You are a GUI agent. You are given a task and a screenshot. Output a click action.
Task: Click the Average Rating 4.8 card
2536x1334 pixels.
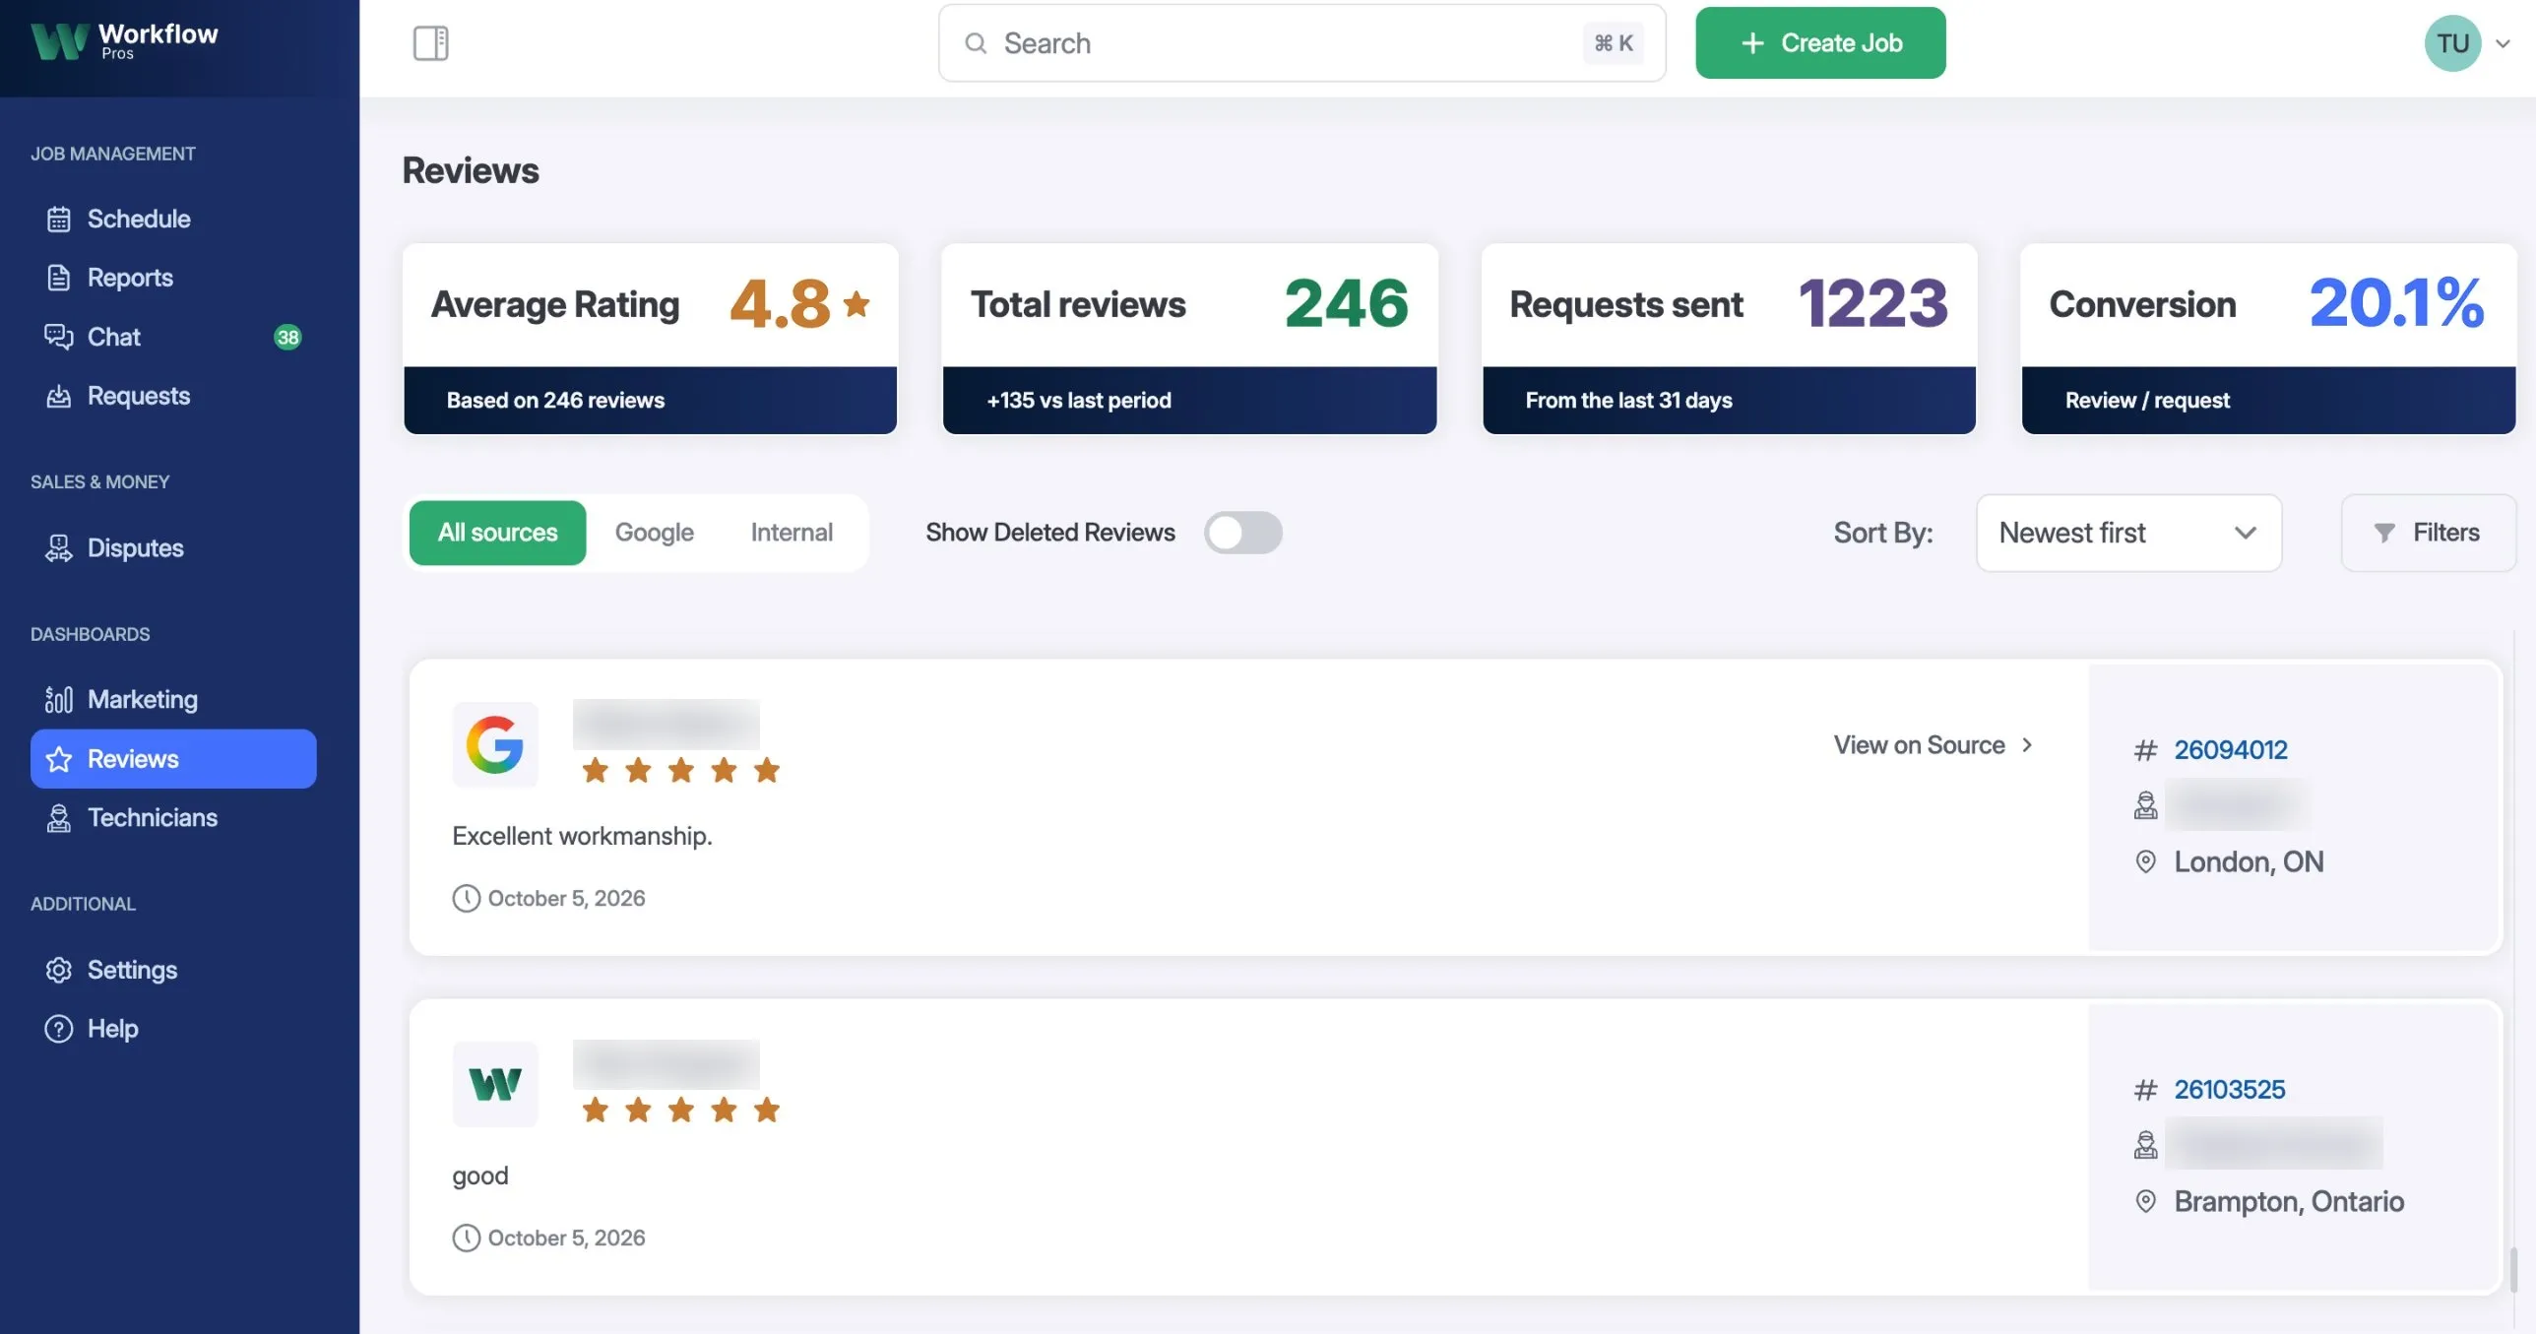pyautogui.click(x=650, y=339)
